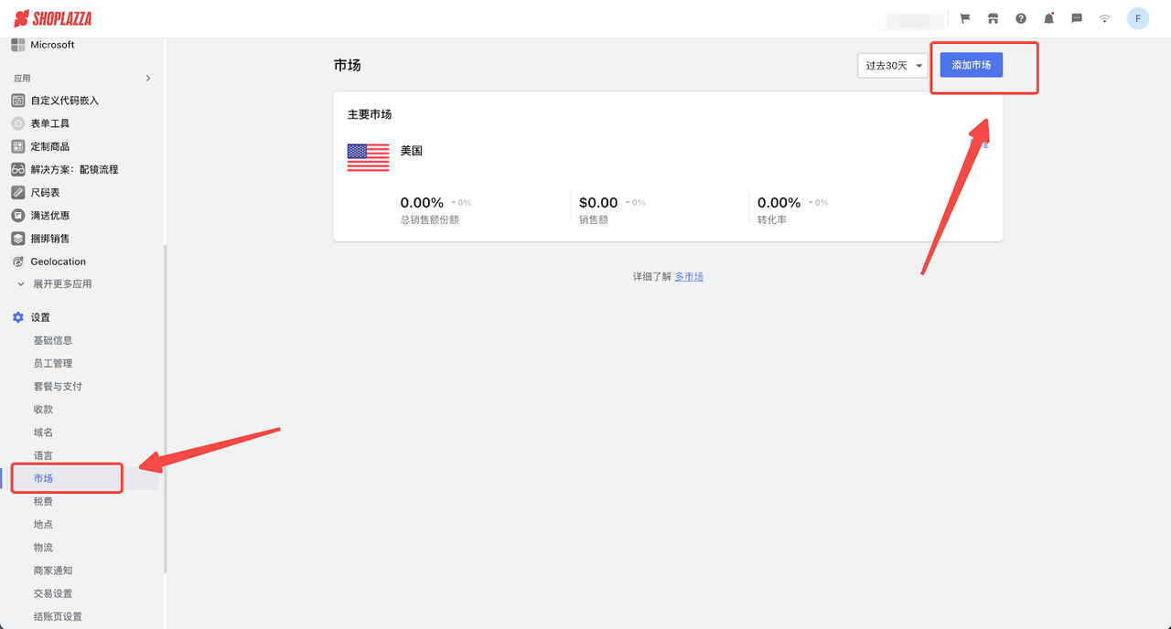Image resolution: width=1171 pixels, height=629 pixels.
Task: Click the sidebar vertical scrollbar
Action: [166, 410]
